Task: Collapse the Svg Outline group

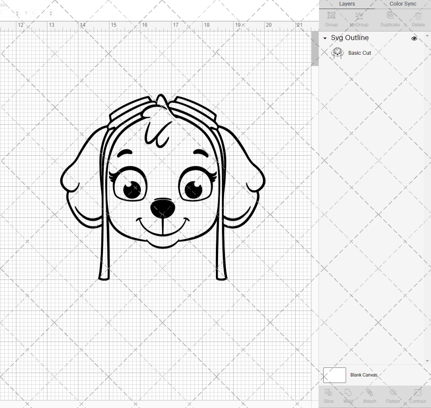Action: click(325, 38)
